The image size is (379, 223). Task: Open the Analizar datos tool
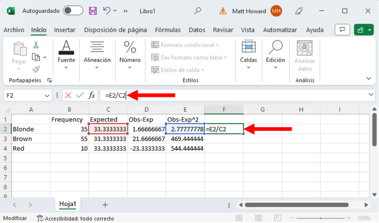click(x=304, y=56)
